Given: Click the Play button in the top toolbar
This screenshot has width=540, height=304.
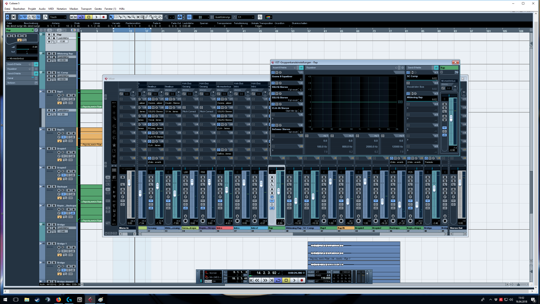Looking at the screenshot, I should coord(96,17).
